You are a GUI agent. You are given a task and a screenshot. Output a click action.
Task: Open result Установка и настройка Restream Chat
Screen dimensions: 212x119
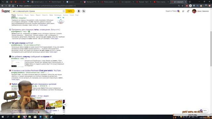pos(36,70)
